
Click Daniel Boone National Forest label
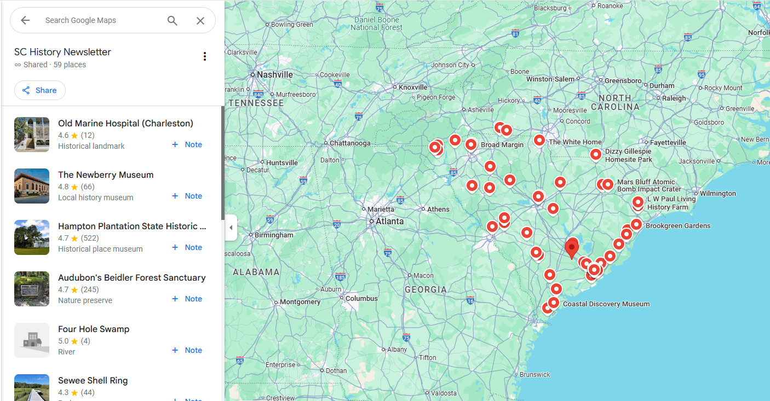pos(377,24)
